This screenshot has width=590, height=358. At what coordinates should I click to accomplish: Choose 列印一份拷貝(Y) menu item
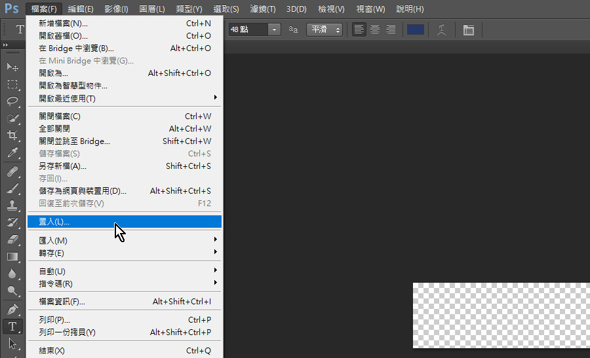[125, 332]
